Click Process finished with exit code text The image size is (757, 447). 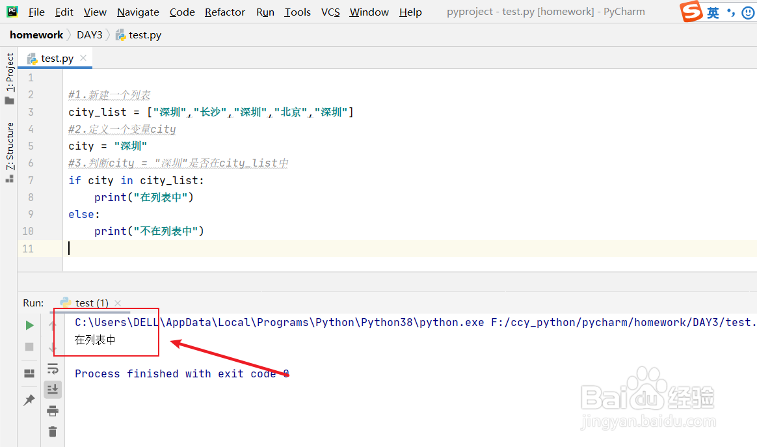[x=181, y=373]
